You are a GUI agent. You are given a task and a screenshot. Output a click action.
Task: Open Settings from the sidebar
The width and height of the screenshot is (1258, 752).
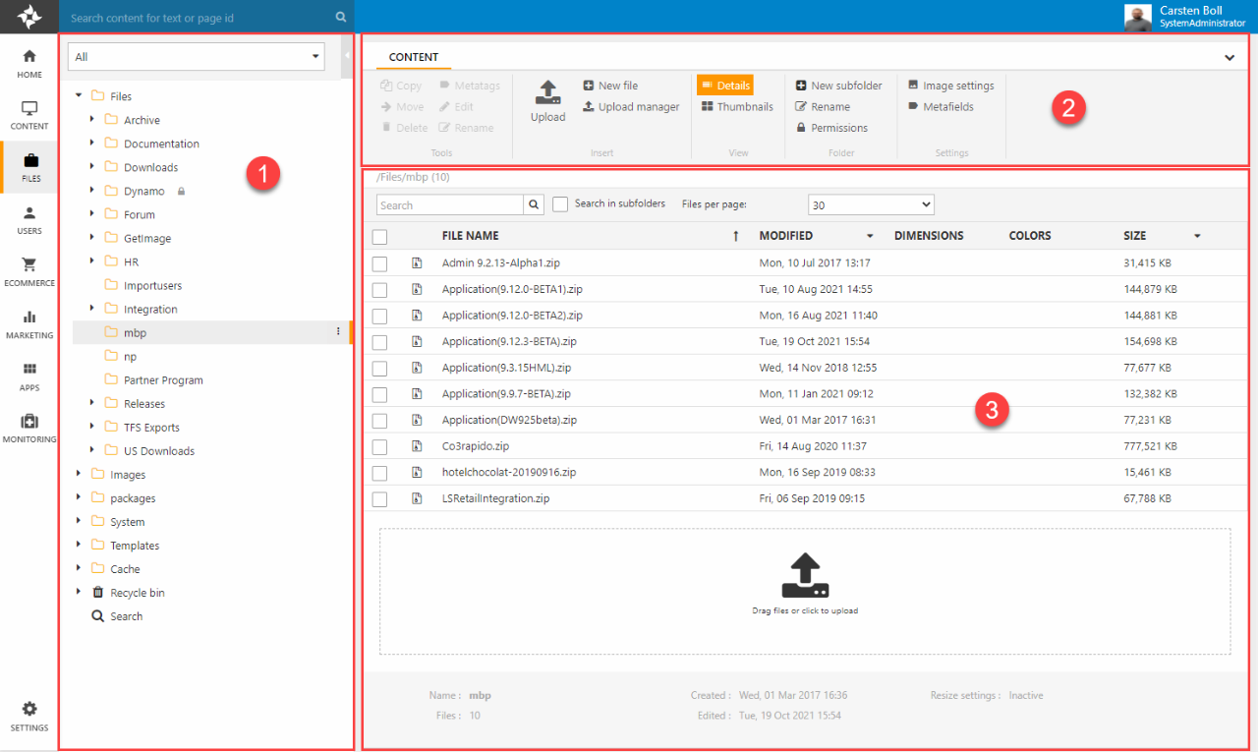(x=29, y=716)
